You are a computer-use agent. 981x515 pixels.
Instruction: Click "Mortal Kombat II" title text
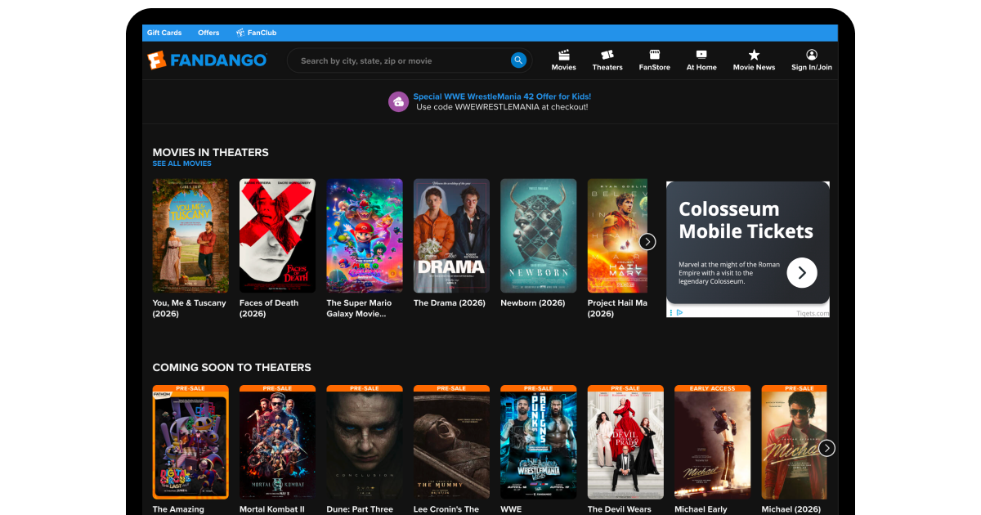pos(272,509)
